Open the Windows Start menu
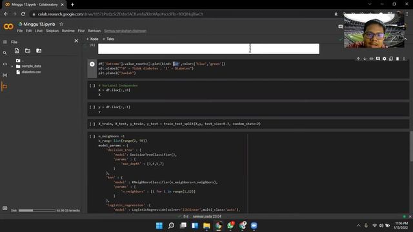 coord(159,226)
